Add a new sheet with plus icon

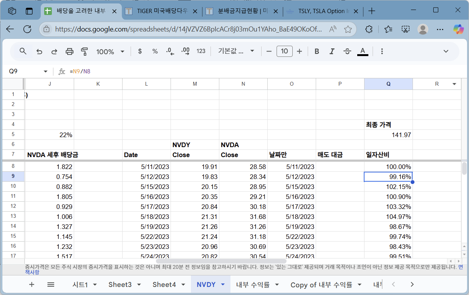[x=32, y=285]
